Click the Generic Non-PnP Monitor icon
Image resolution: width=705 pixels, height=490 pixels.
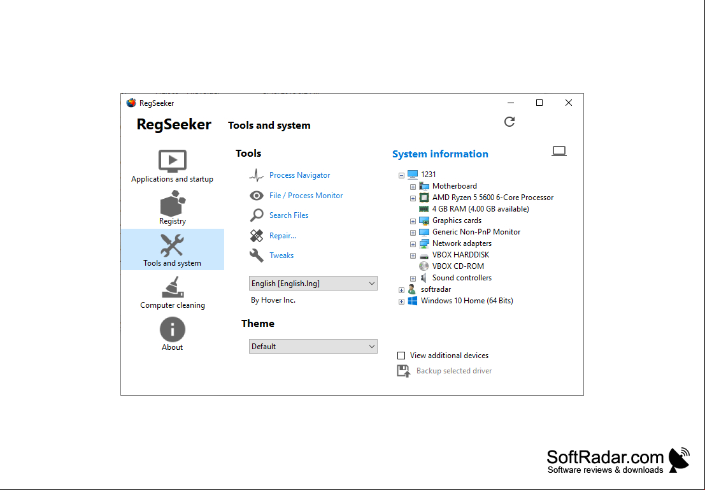pos(424,232)
